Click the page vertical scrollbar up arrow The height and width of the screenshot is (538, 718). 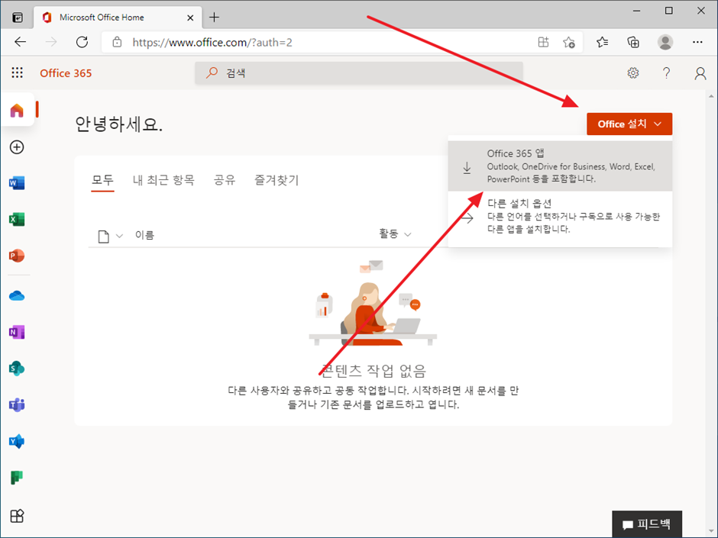[711, 96]
